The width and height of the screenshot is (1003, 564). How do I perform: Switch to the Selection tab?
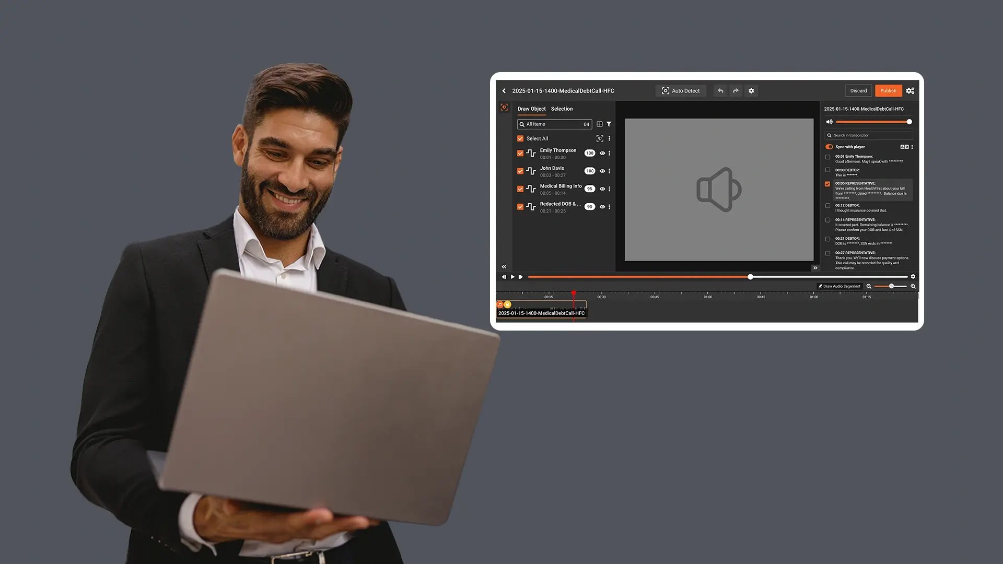[x=562, y=109]
